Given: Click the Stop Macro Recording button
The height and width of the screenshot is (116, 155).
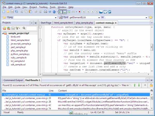Looking at the screenshot, I should click(88, 12).
